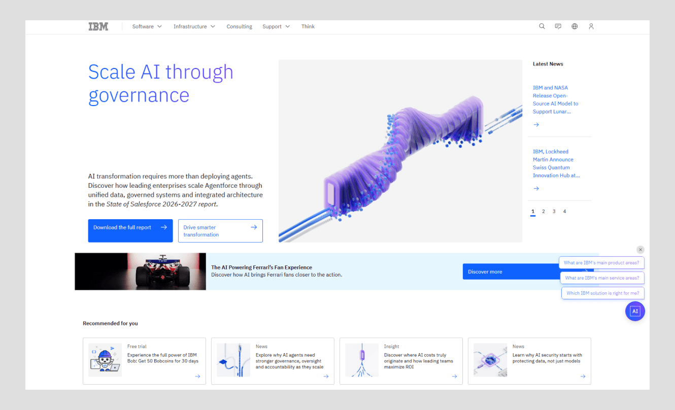Click the AI agents governance card image
The width and height of the screenshot is (675, 410).
[x=233, y=360]
